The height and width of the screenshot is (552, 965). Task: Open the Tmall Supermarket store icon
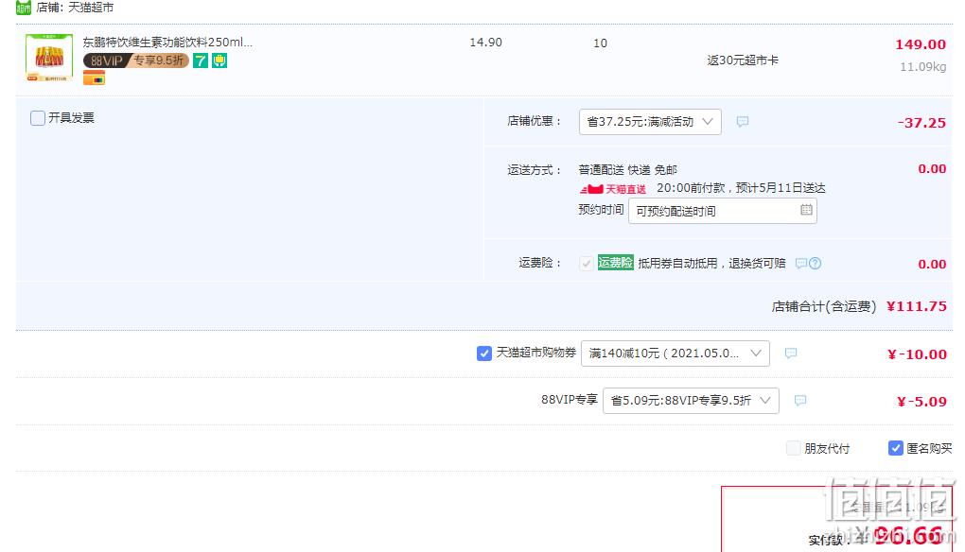click(24, 8)
